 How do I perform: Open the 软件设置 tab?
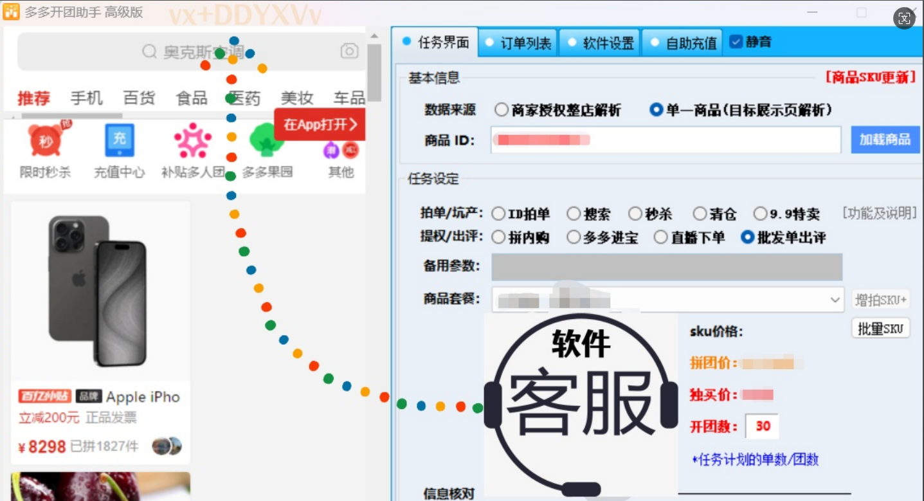coord(601,43)
